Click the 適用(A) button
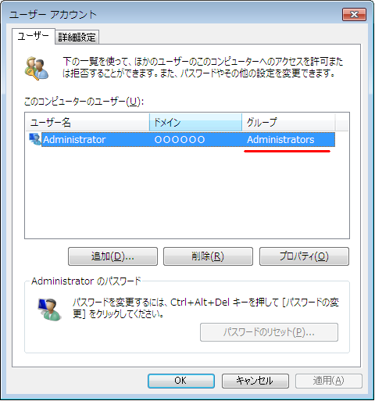This screenshot has width=375, height=401. point(329,381)
